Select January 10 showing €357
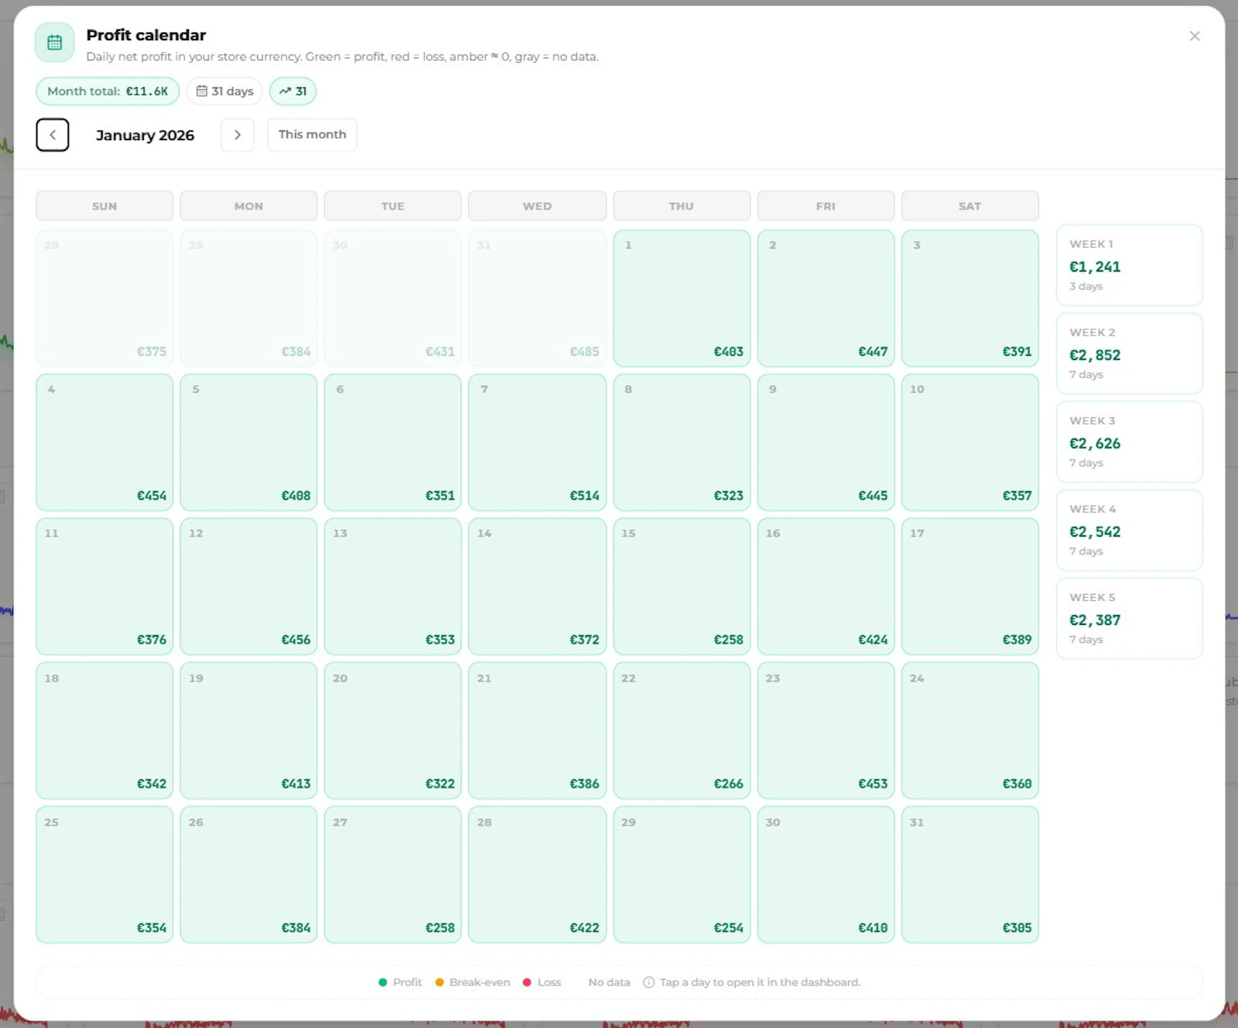The height and width of the screenshot is (1028, 1238). pos(970,442)
